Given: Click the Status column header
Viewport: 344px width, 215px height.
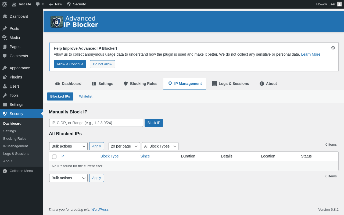Looking at the screenshot, I should click(306, 156).
